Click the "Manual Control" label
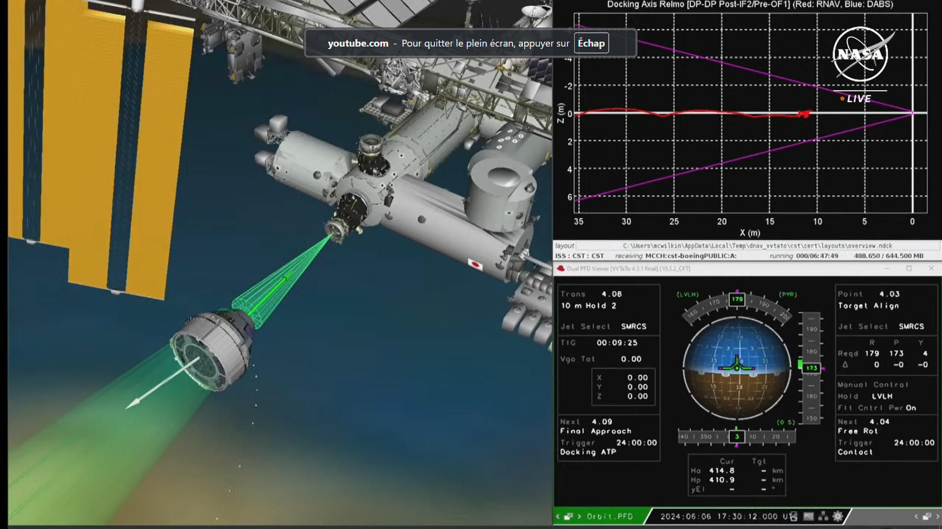 [x=873, y=385]
